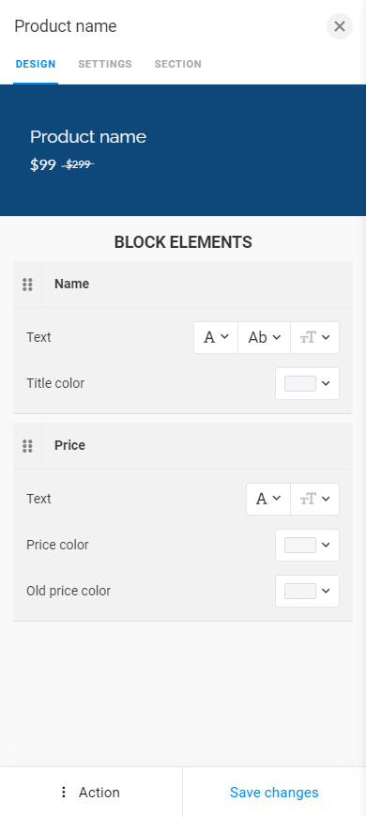The image size is (366, 817).
Task: Open the font family picker for Price text
Action: tap(268, 500)
